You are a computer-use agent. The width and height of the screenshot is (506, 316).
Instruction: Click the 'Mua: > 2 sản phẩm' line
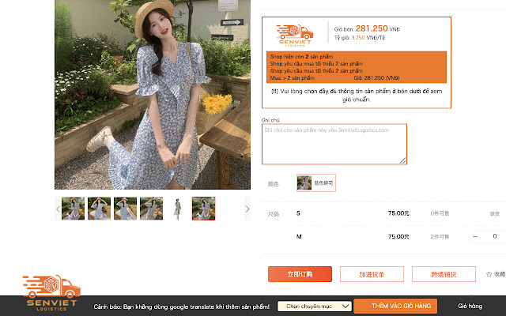293,78
